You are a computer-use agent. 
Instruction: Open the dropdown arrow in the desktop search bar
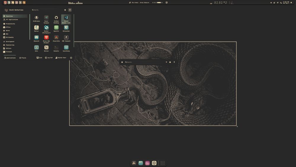point(166,62)
